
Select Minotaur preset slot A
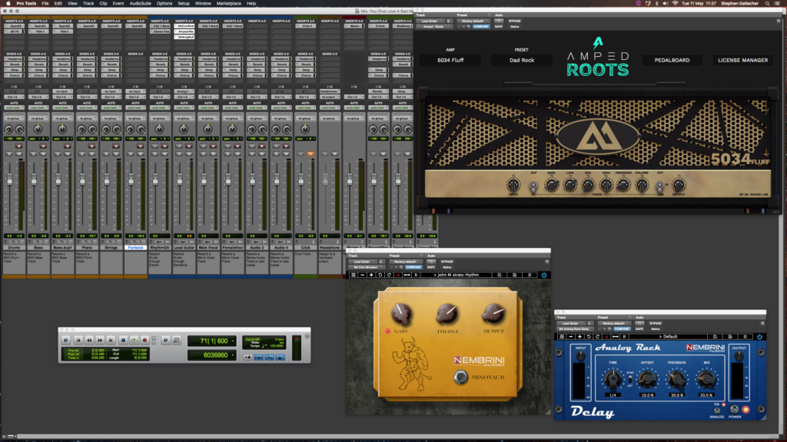point(398,275)
